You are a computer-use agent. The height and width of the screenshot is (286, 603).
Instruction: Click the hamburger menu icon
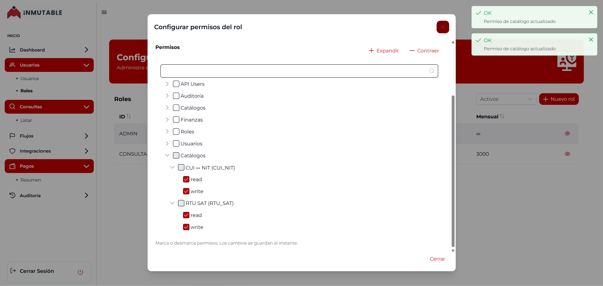(x=104, y=12)
